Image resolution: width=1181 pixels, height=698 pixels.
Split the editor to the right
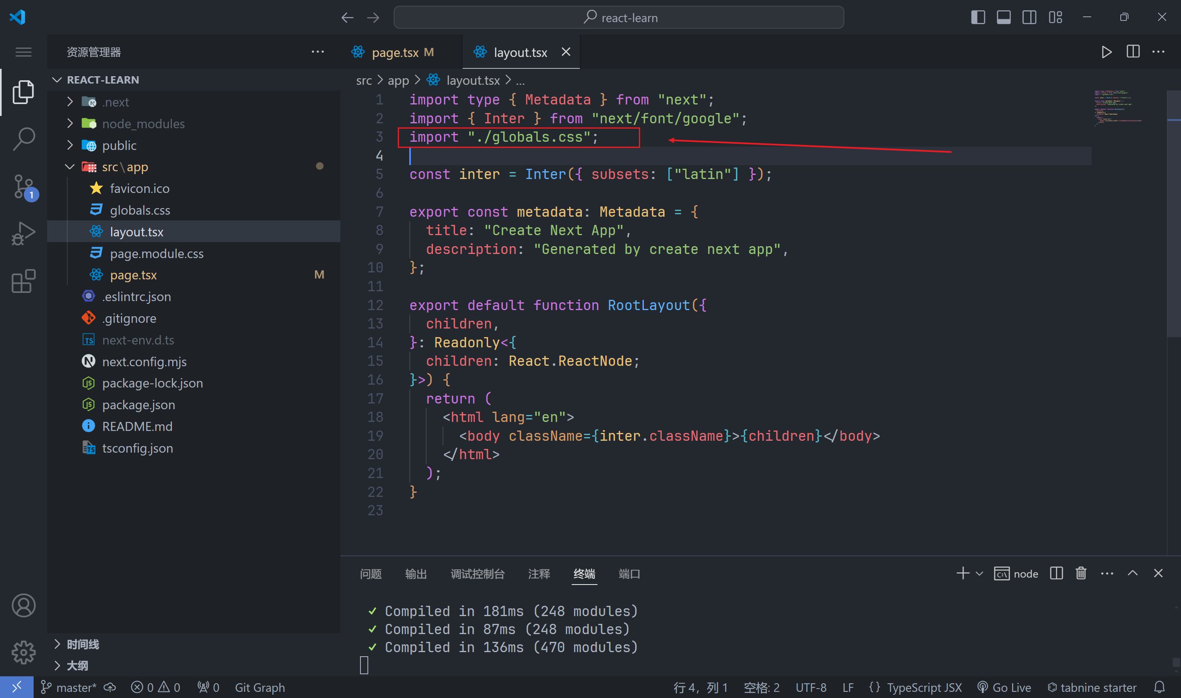click(x=1133, y=52)
